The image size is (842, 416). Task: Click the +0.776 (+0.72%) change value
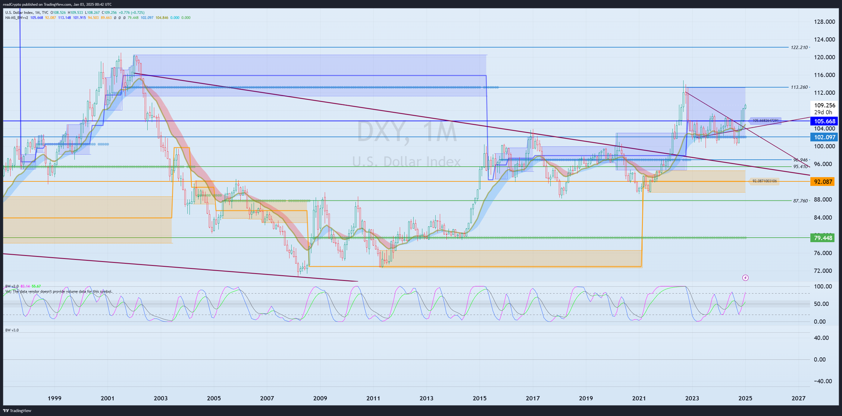[x=132, y=13]
